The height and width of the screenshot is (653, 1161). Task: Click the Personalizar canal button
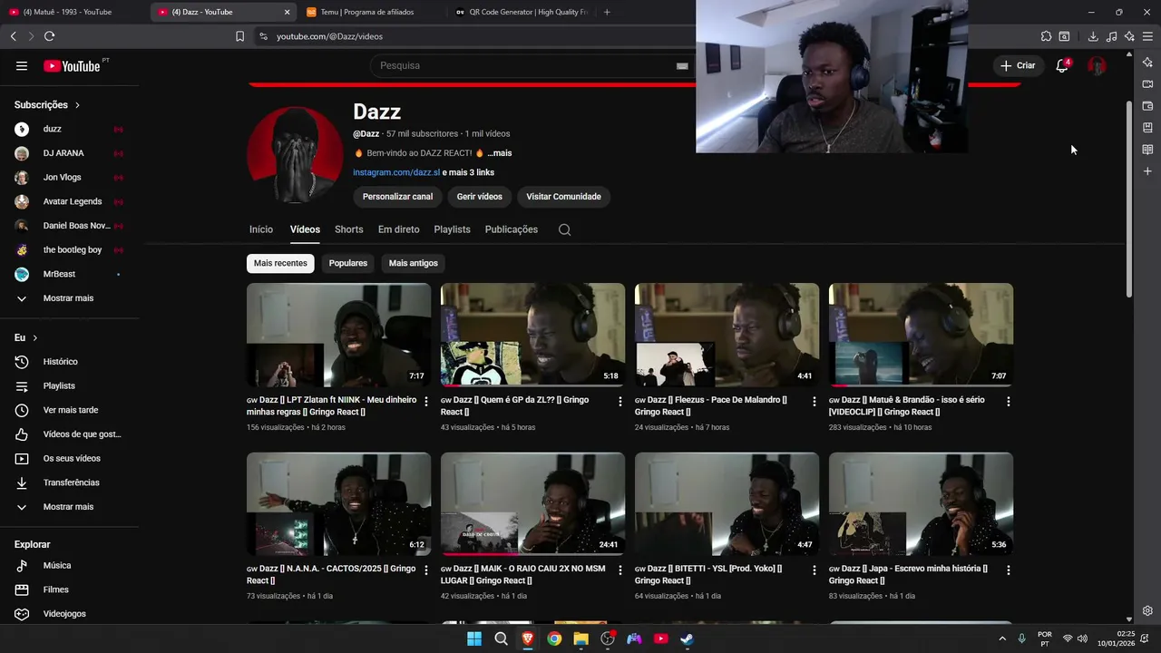[397, 197]
